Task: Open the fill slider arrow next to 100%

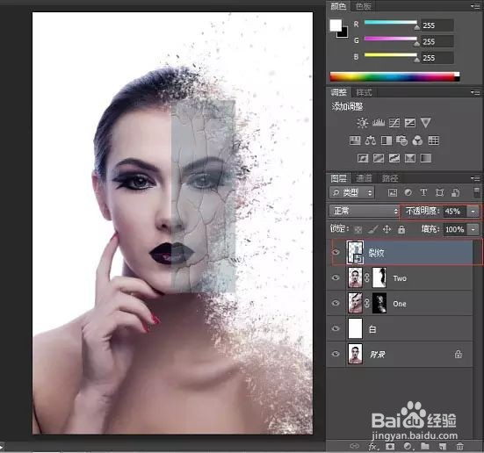Action: [x=473, y=229]
